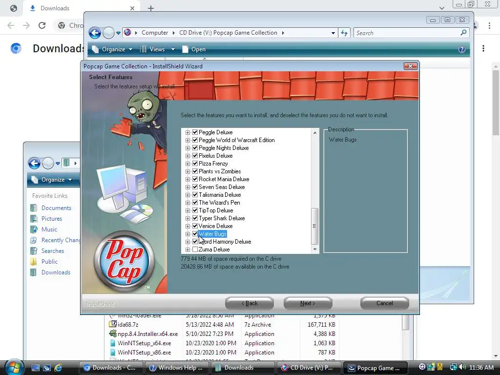500x375 pixels.
Task: Click the Back button in the wizard
Action: click(x=250, y=303)
